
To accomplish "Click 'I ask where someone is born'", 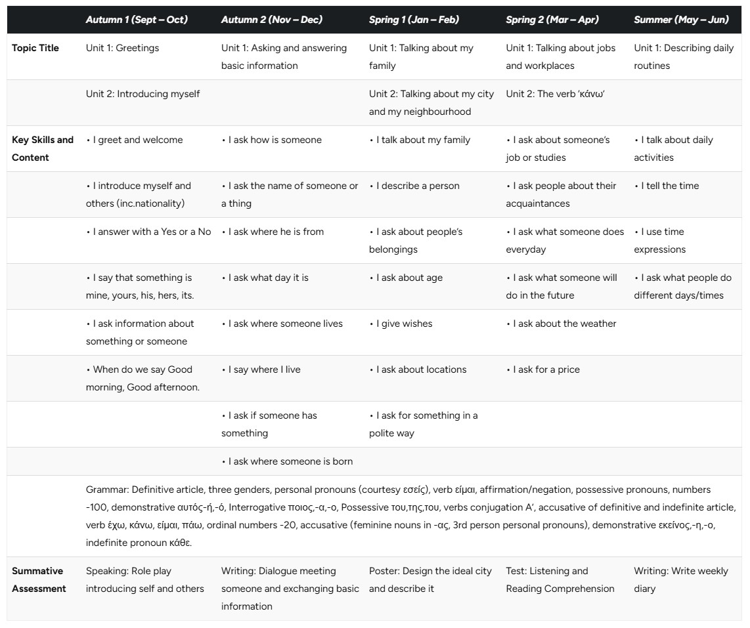I will coord(287,461).
